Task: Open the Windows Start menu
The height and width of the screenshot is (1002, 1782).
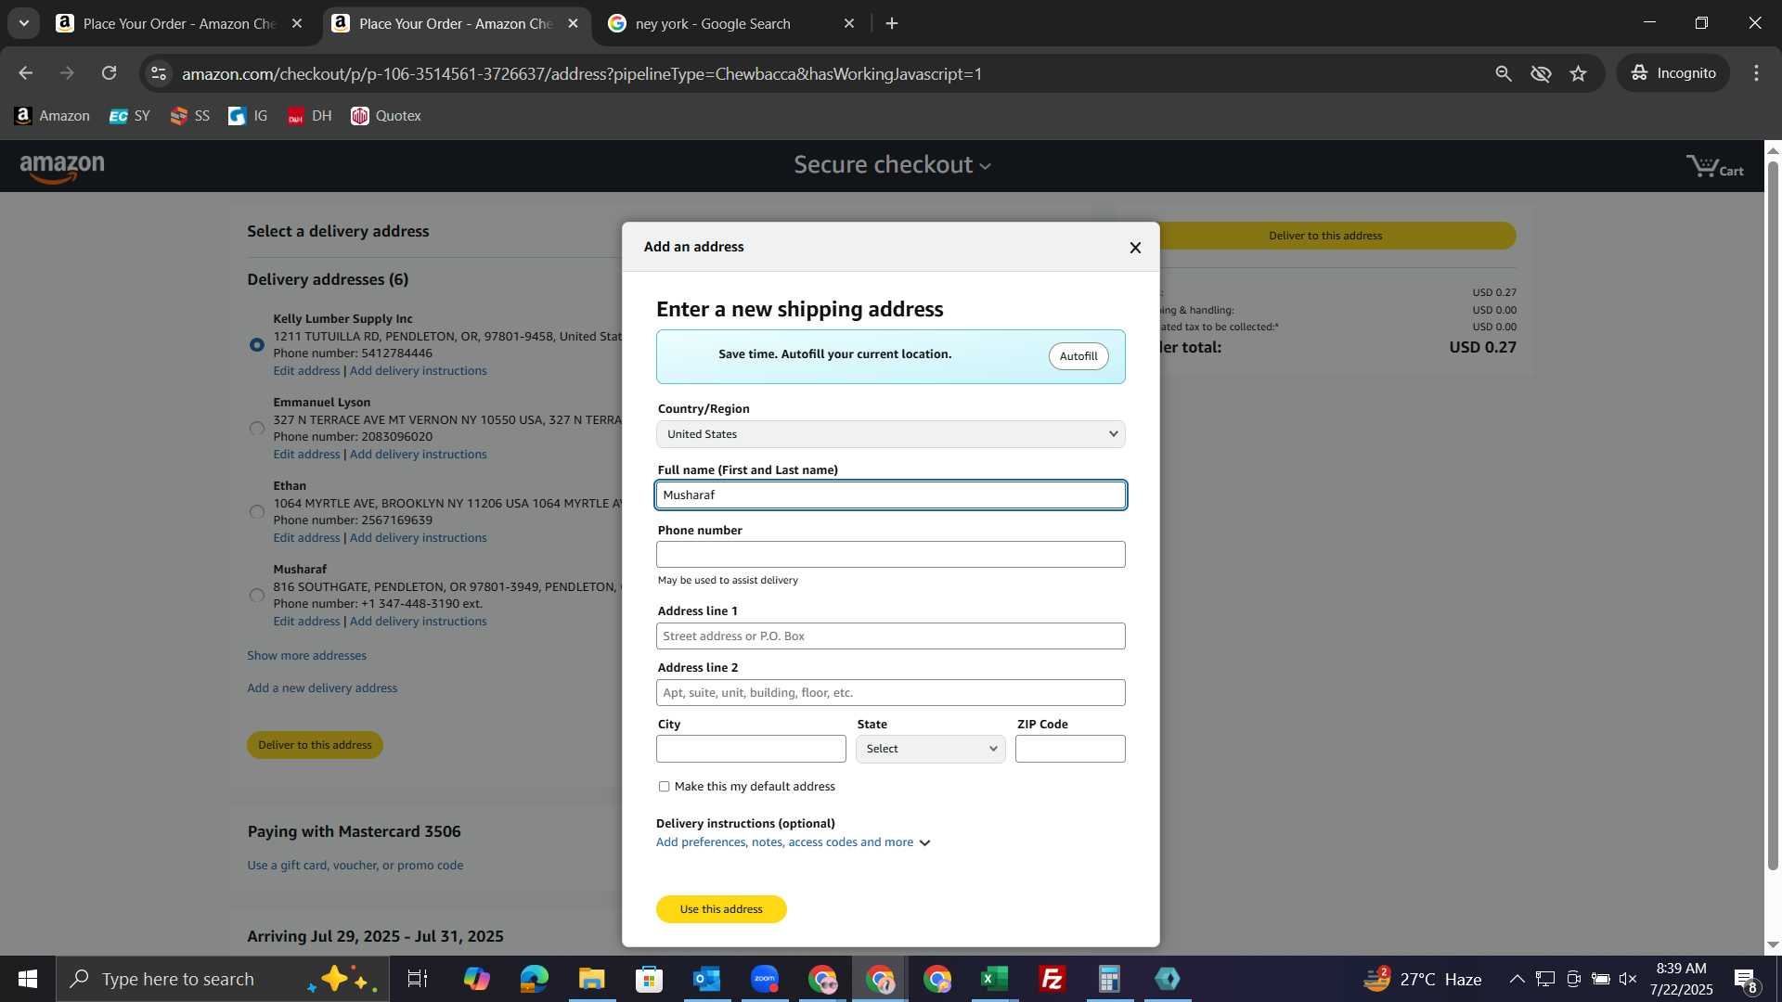Action: (28, 979)
